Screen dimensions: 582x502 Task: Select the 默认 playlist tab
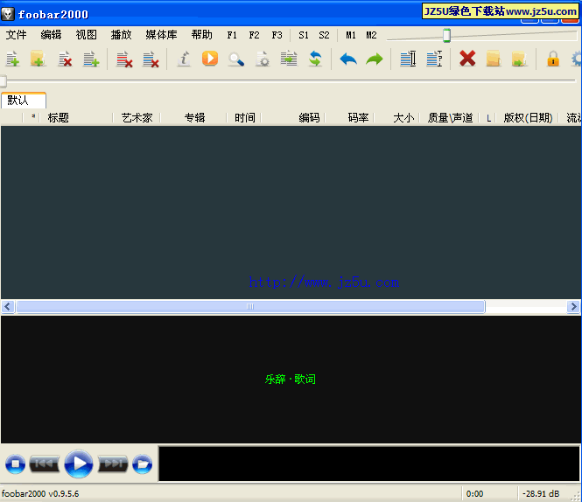(x=18, y=100)
